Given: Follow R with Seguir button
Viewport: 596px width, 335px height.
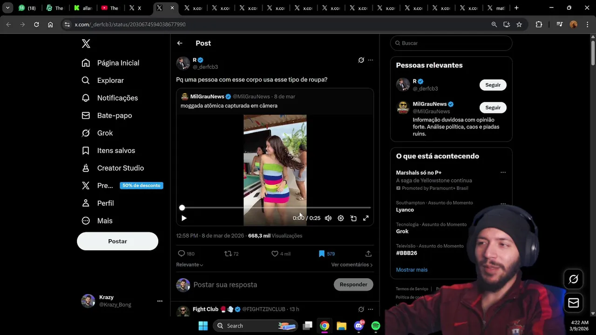Looking at the screenshot, I should tap(493, 85).
